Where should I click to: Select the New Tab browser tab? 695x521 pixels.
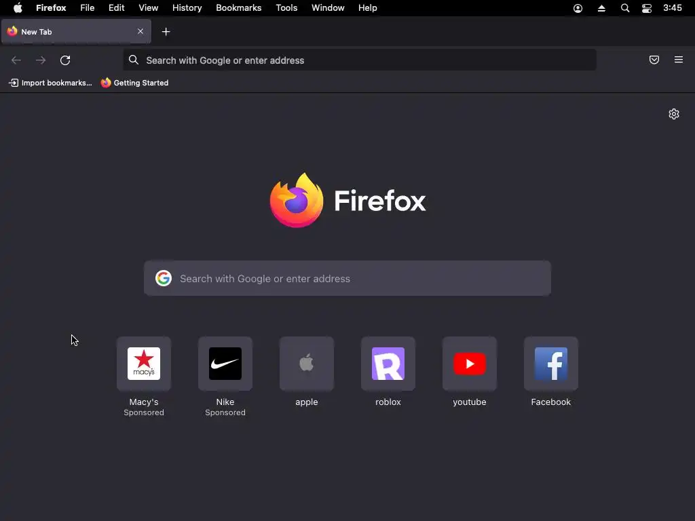(76, 31)
